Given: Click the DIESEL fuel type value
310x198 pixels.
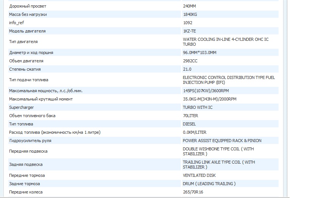Looking at the screenshot, I should coord(189,124).
